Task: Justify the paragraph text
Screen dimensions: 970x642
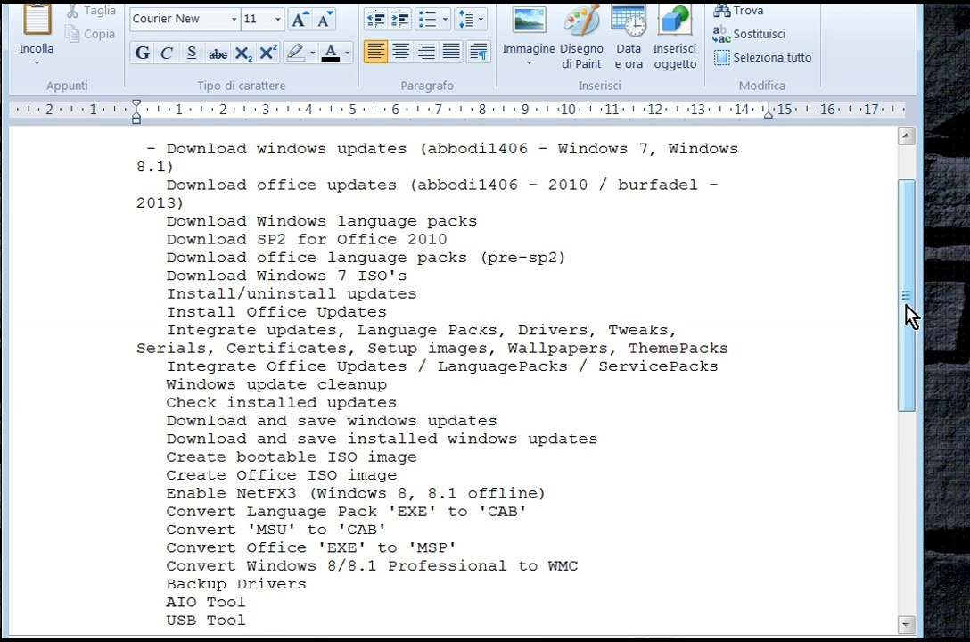Action: point(452,52)
